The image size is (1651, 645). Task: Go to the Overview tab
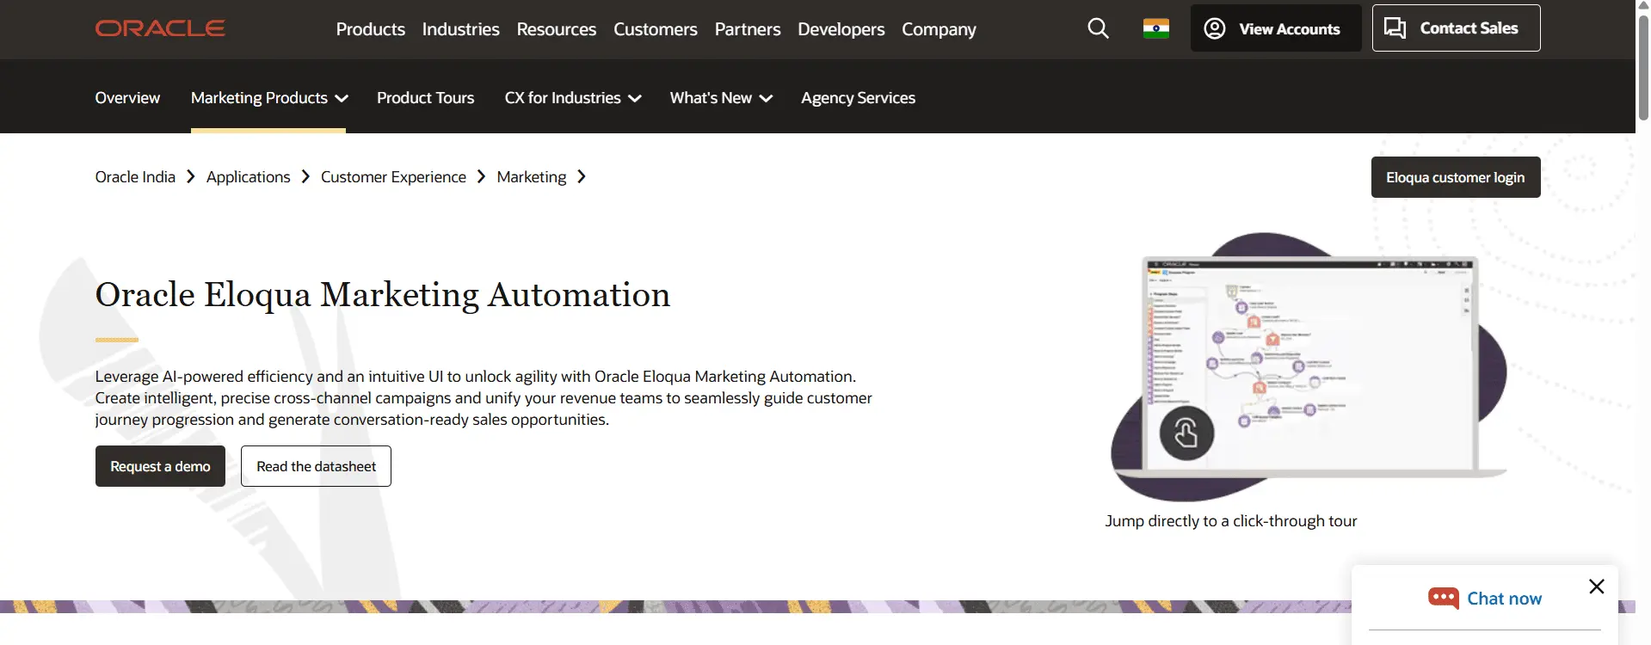127,98
